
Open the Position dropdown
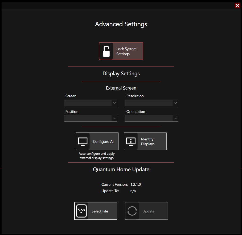tap(91, 118)
